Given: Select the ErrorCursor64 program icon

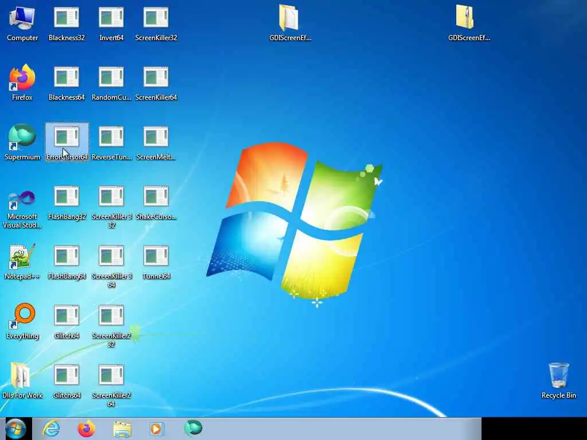Looking at the screenshot, I should (x=66, y=143).
